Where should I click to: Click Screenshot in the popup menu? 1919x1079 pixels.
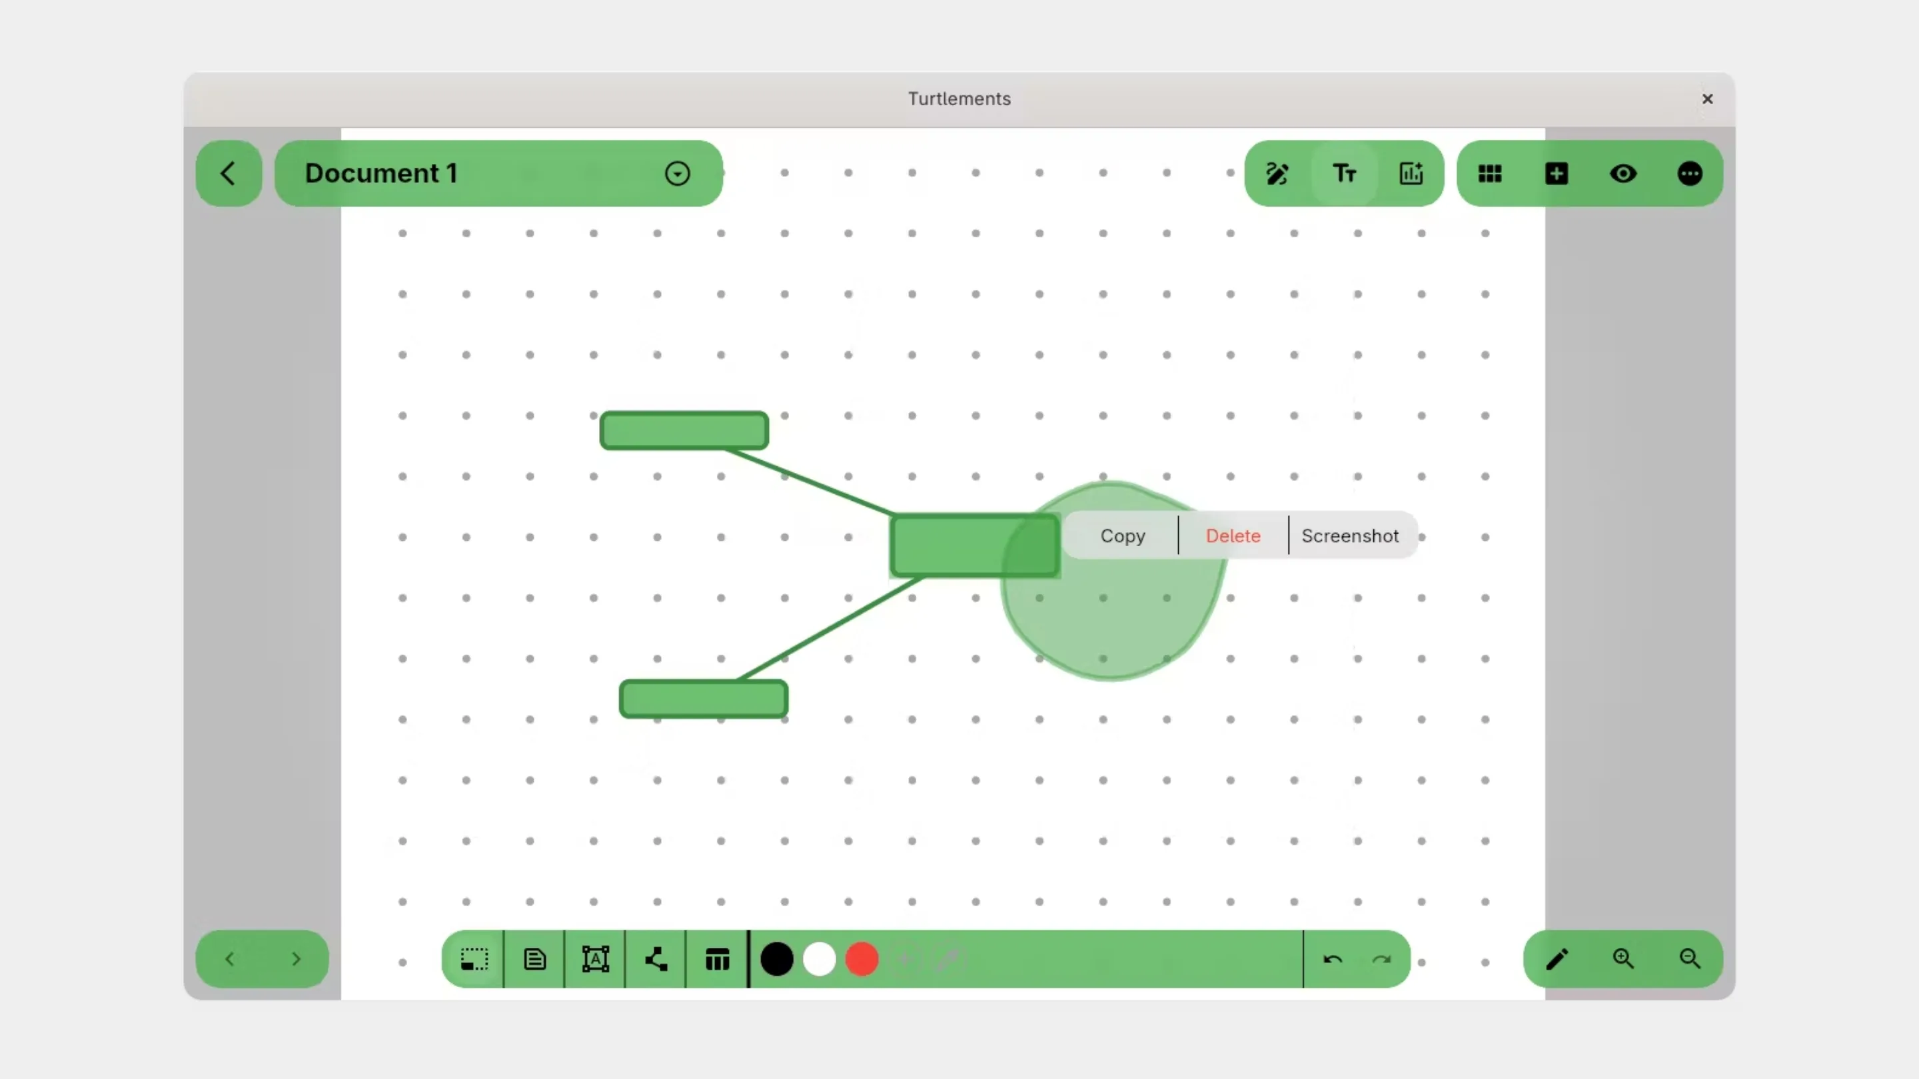1350,536
